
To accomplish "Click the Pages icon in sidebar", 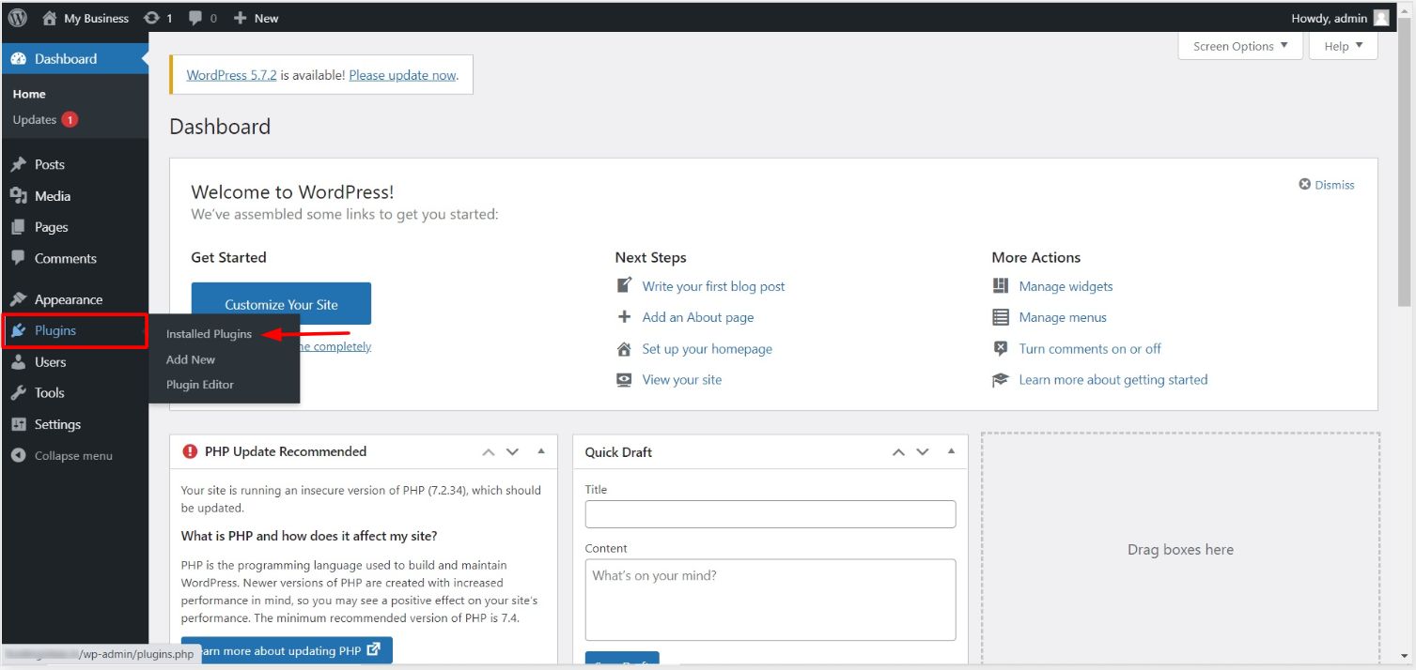I will [19, 227].
